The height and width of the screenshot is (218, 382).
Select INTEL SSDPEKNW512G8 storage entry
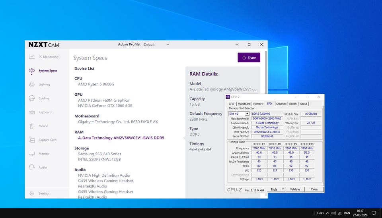coord(99,159)
